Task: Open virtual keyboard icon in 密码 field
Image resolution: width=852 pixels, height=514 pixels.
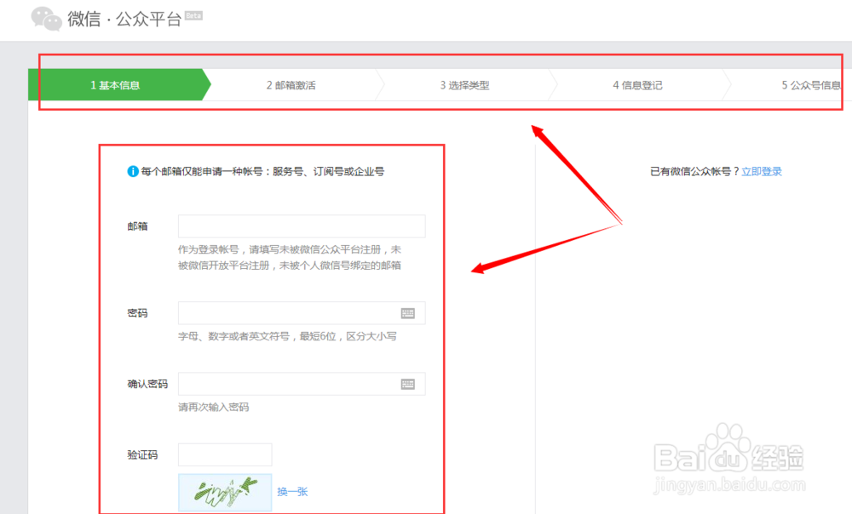Action: (407, 313)
